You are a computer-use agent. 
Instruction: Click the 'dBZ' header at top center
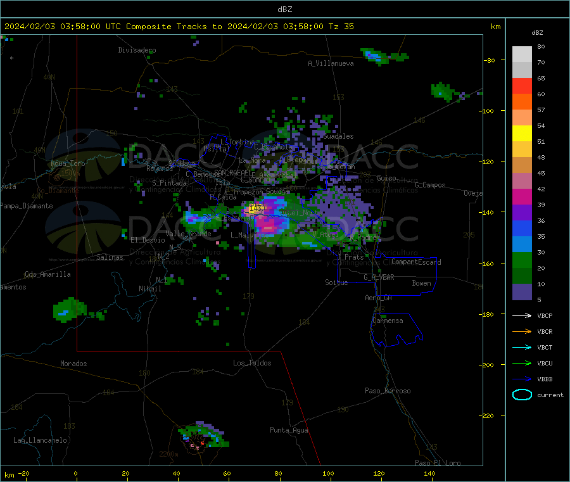(x=284, y=10)
